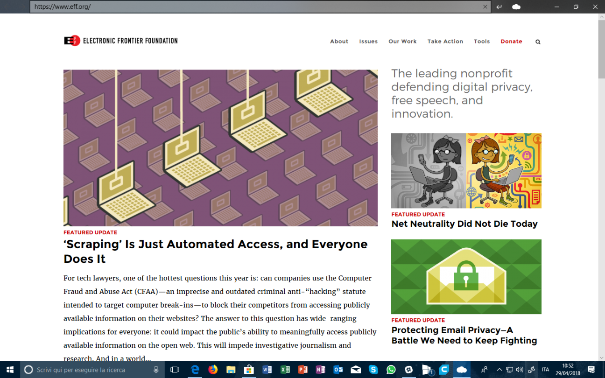Viewport: 605px width, 378px height.
Task: Click the EFF logo in the header
Action: pyautogui.click(x=120, y=41)
